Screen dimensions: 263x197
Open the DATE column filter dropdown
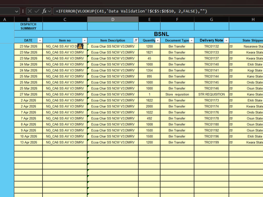pos(40,40)
